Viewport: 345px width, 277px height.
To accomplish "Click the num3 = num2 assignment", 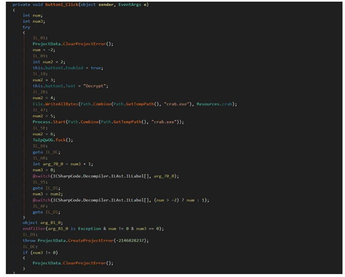I will click(49, 193).
